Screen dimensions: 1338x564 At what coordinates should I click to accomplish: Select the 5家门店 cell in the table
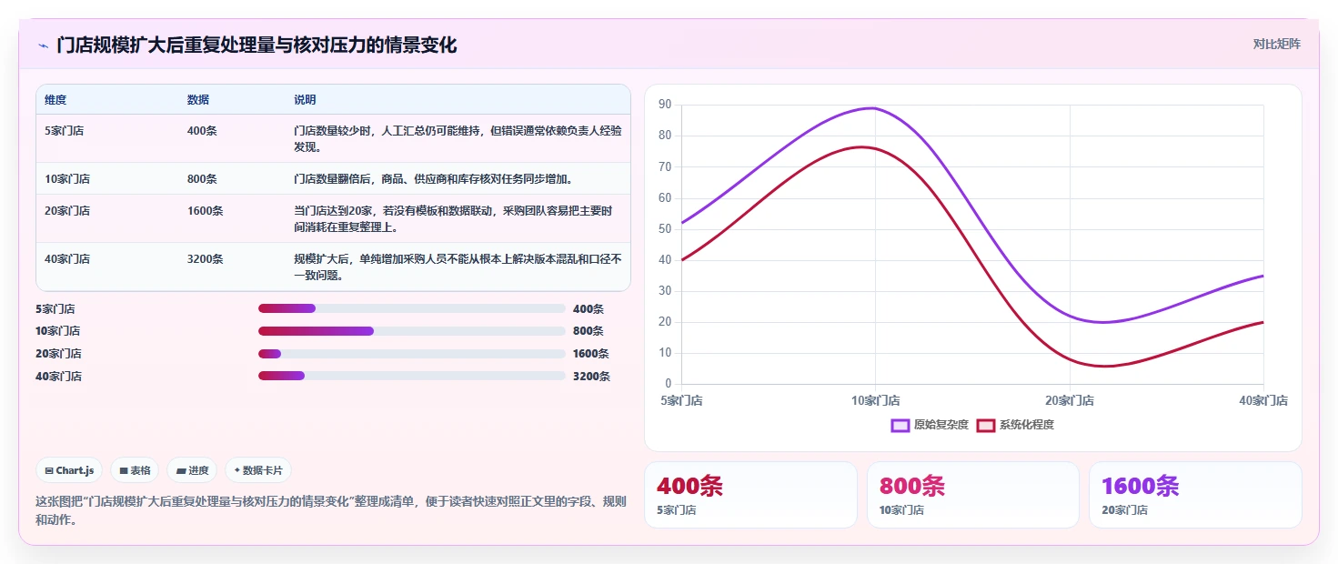click(65, 131)
